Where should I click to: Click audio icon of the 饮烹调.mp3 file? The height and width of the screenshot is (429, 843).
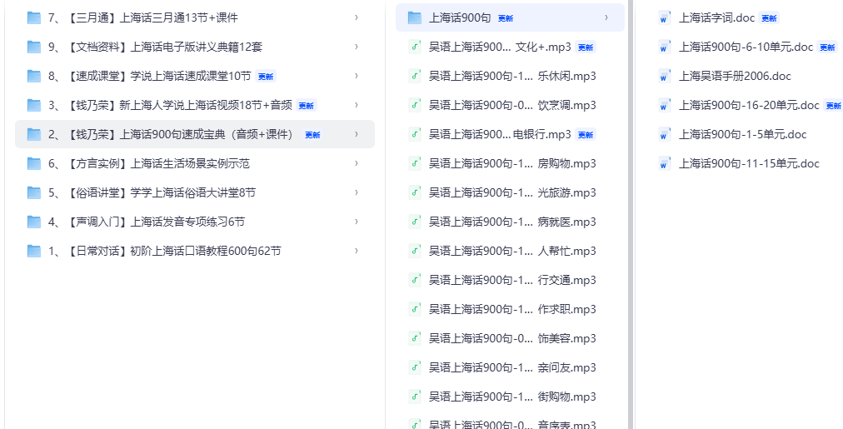point(414,105)
